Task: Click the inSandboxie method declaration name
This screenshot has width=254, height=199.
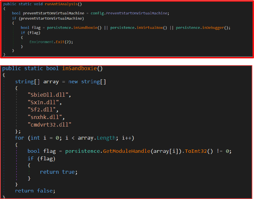Action: click(x=79, y=68)
